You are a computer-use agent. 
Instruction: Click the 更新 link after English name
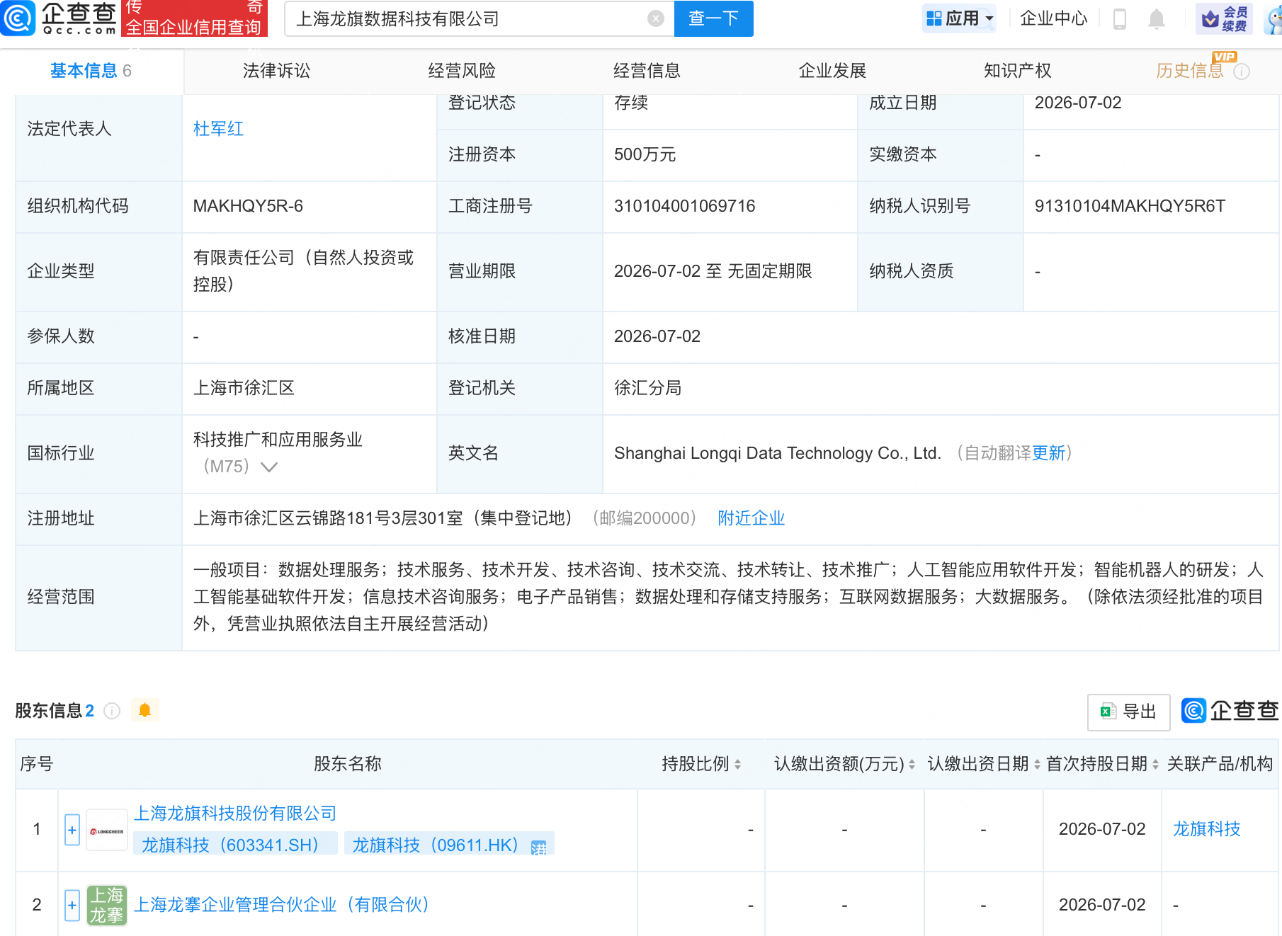point(1049,453)
